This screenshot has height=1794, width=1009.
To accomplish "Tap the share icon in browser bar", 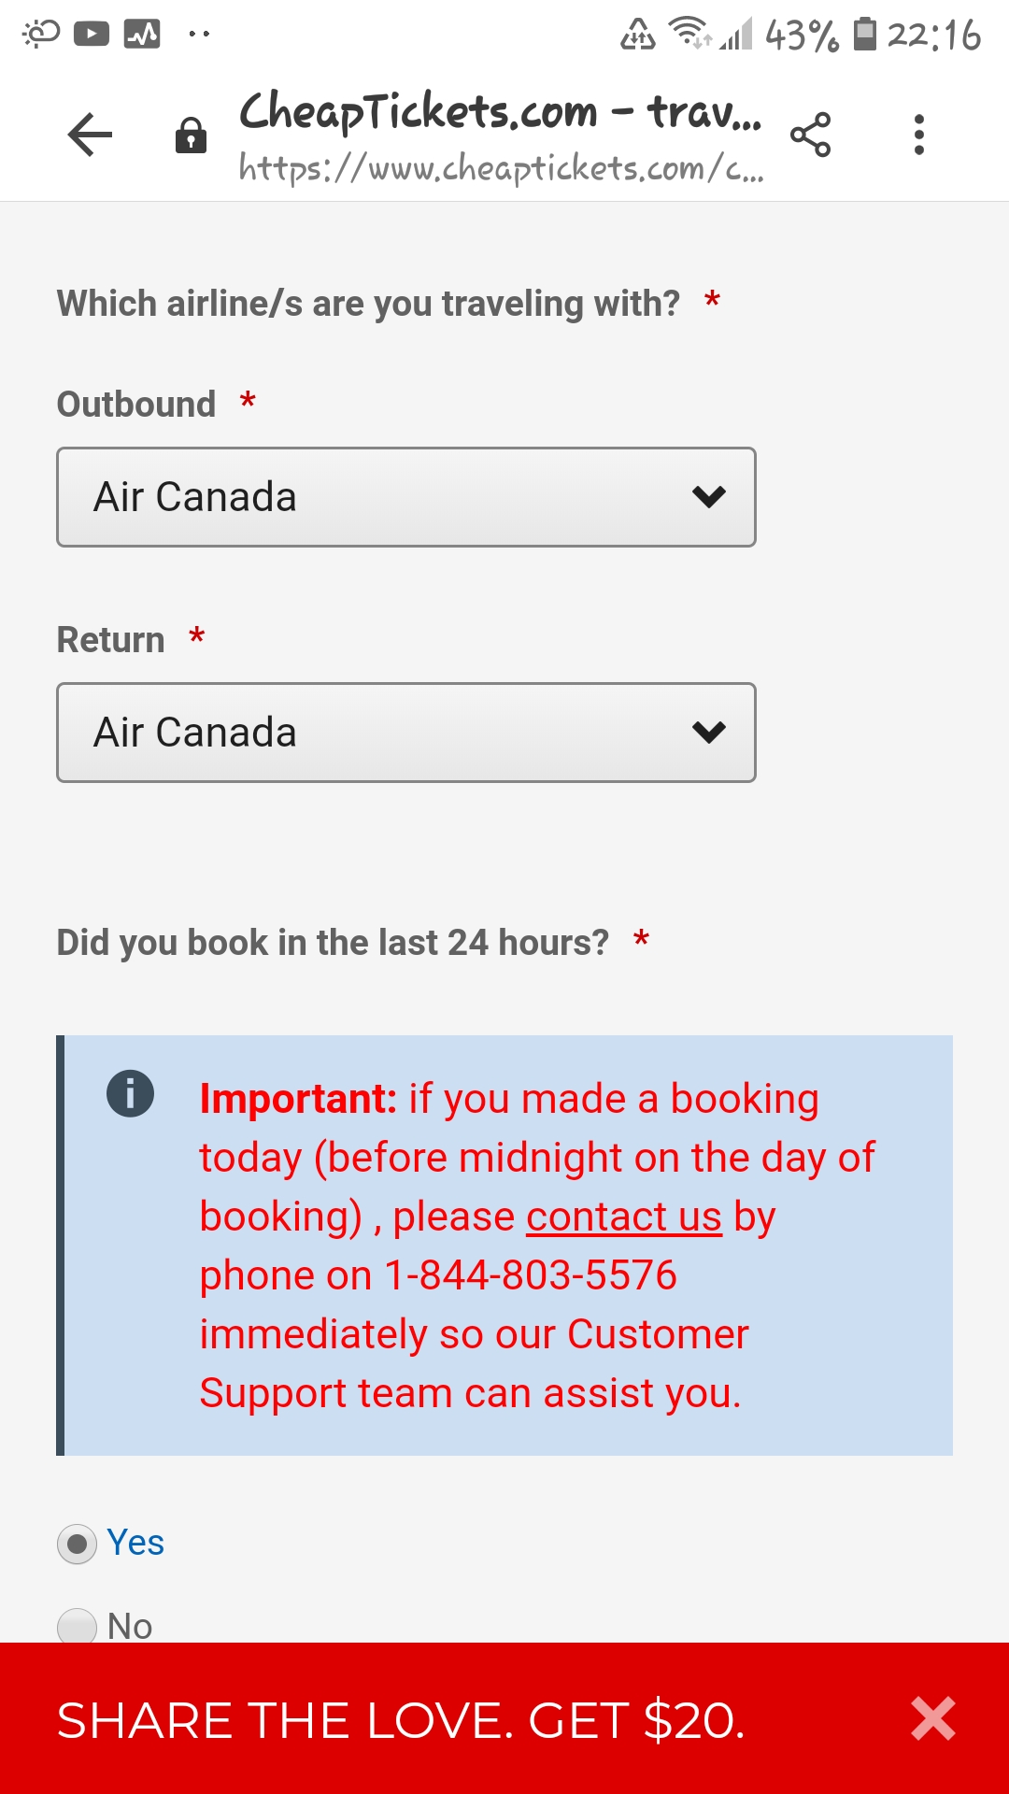I will [810, 135].
